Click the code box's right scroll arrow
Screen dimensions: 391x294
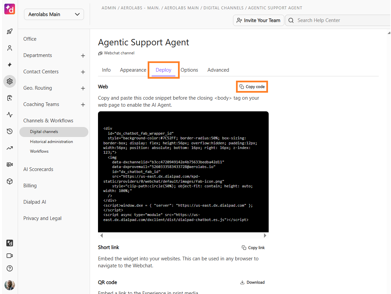tap(265, 235)
